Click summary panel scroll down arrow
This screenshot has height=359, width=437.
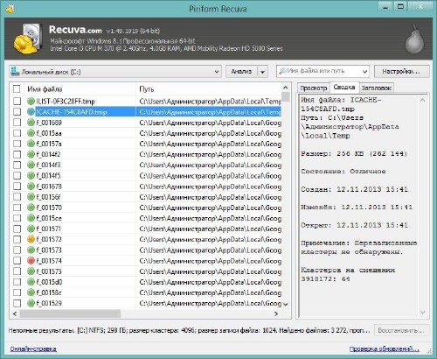click(423, 313)
